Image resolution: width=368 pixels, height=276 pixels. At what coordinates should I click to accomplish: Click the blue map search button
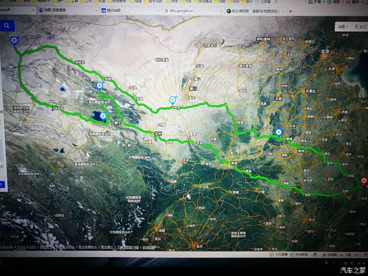pyautogui.click(x=7, y=26)
